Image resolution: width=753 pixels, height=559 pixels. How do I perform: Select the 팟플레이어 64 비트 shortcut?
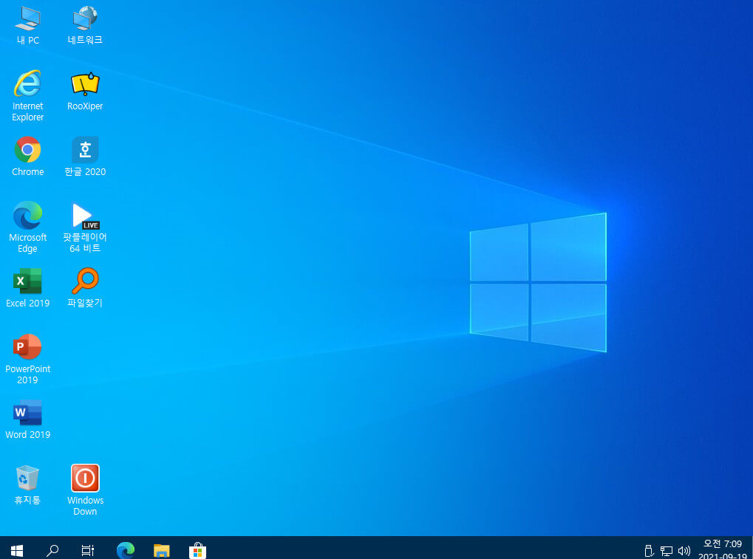coord(85,227)
